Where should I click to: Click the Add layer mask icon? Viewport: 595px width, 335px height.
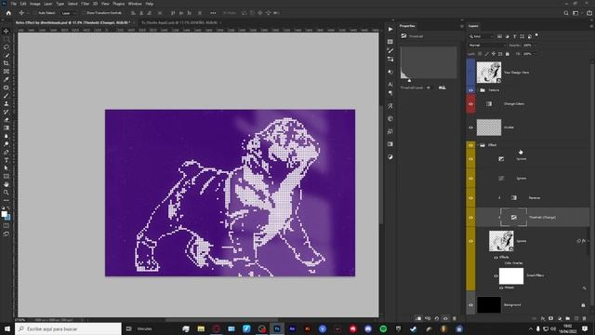point(551,318)
